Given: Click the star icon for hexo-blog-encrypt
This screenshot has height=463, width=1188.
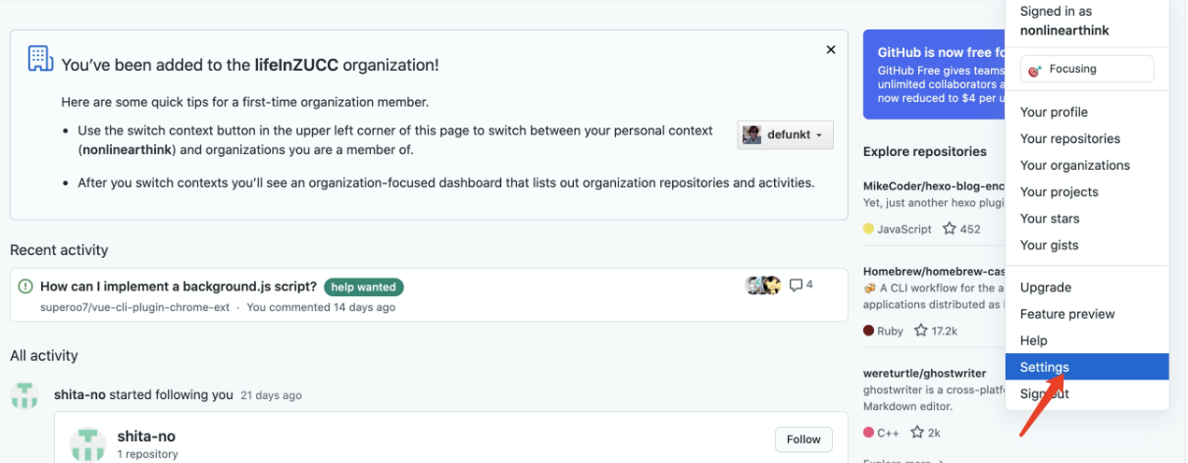Looking at the screenshot, I should coord(949,229).
